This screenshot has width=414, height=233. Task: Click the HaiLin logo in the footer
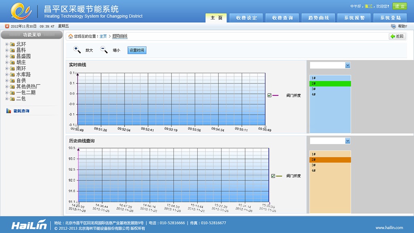point(29,225)
